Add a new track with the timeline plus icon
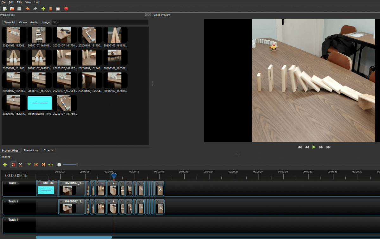Viewport: 380px width, 239px height. 5,164
